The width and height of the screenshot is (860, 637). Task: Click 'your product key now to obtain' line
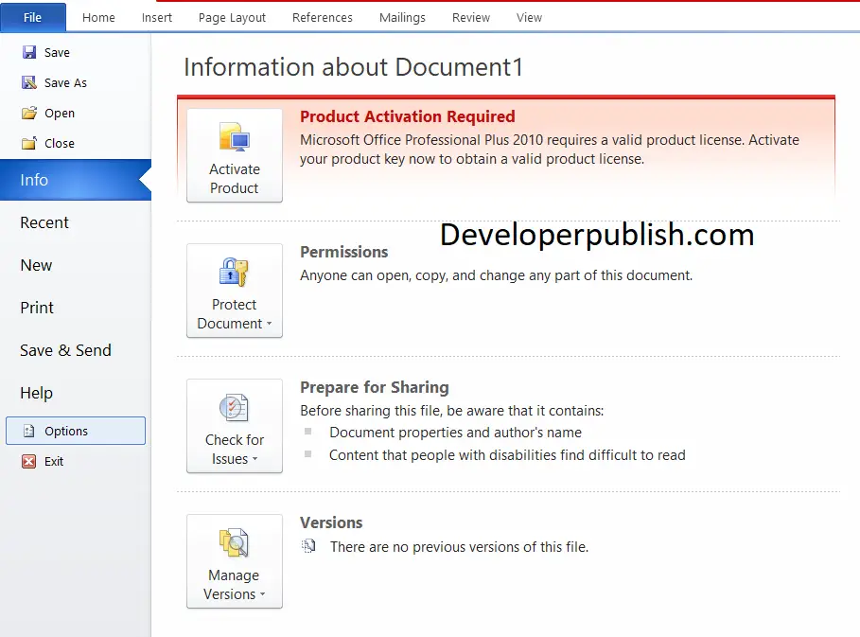(x=472, y=159)
